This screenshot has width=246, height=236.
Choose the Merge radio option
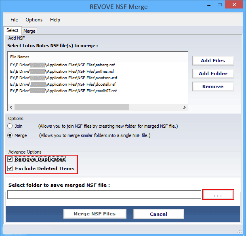click(x=10, y=135)
